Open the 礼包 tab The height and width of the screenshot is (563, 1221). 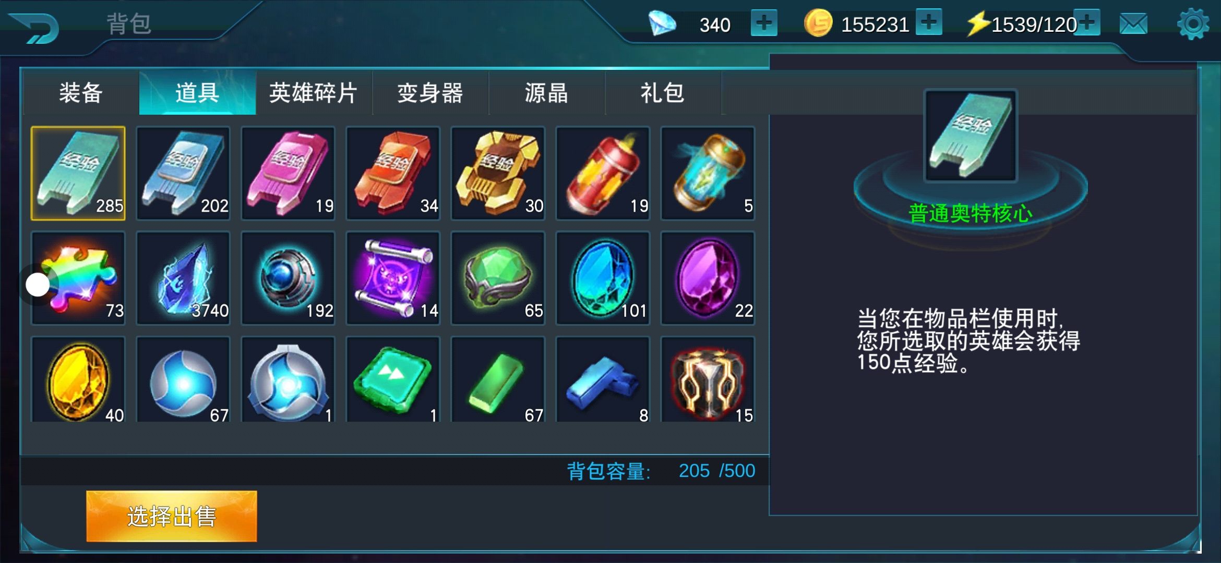click(x=663, y=93)
